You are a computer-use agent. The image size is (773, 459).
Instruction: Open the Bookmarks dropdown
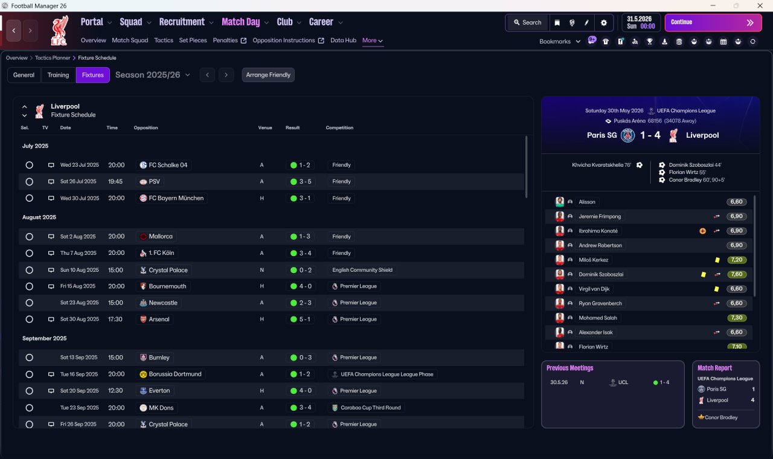[560, 41]
